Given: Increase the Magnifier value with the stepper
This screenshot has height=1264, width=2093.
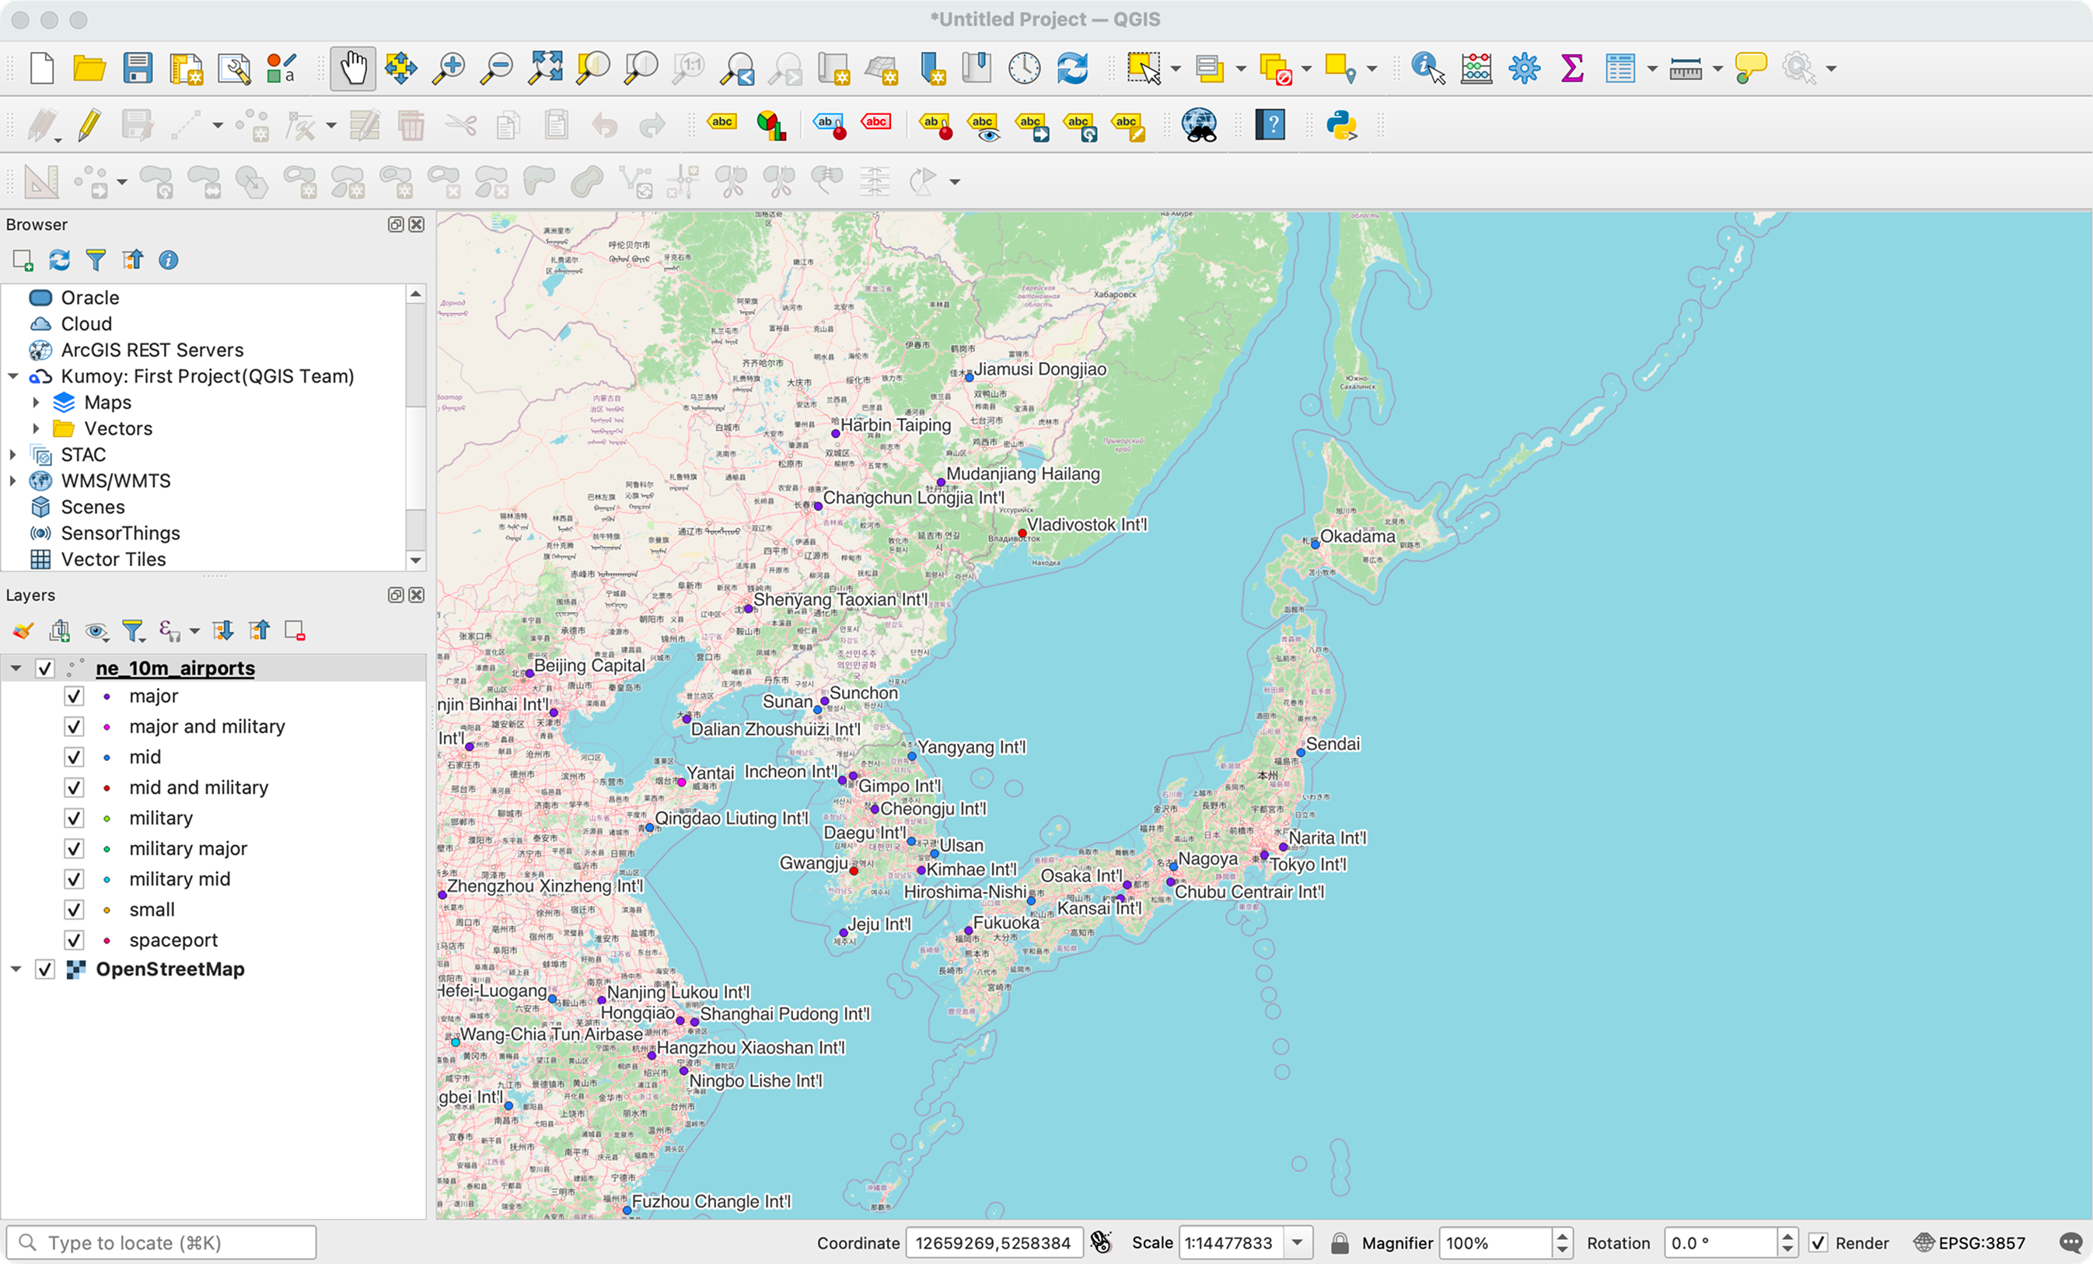Looking at the screenshot, I should [1563, 1237].
